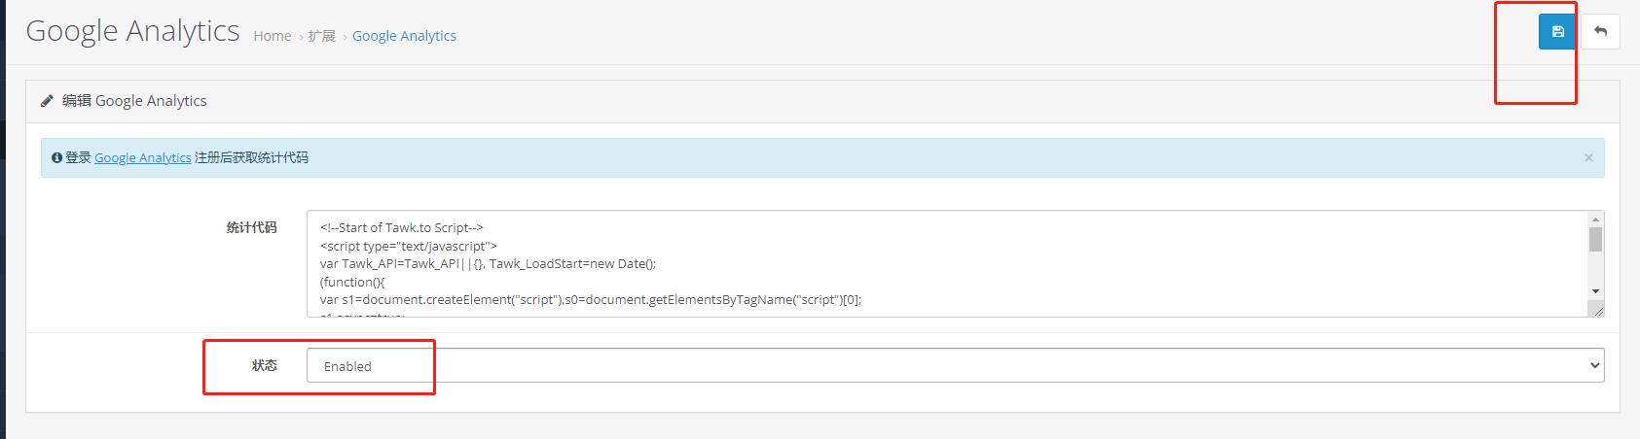Viewport: 1640px width, 439px height.
Task: Dismiss the blue alert with its X
Action: (x=1588, y=157)
